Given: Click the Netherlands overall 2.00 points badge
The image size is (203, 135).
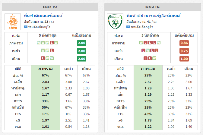Looking at the screenshot, I should click(81, 43).
